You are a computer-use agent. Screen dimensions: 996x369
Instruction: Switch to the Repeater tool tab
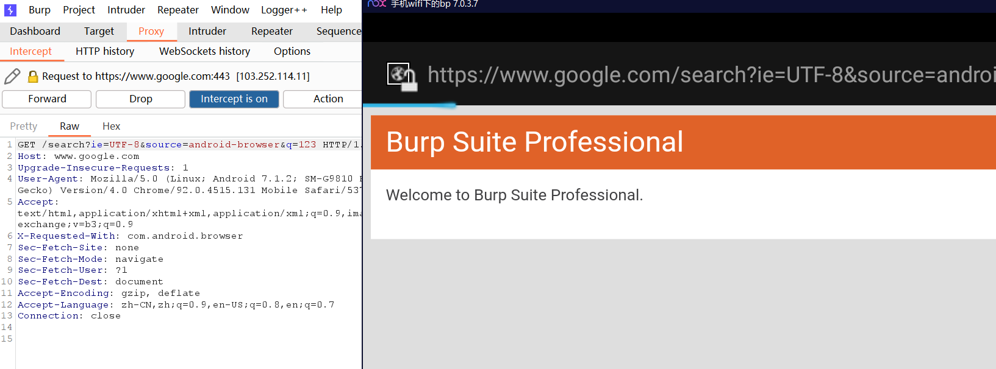(x=272, y=32)
